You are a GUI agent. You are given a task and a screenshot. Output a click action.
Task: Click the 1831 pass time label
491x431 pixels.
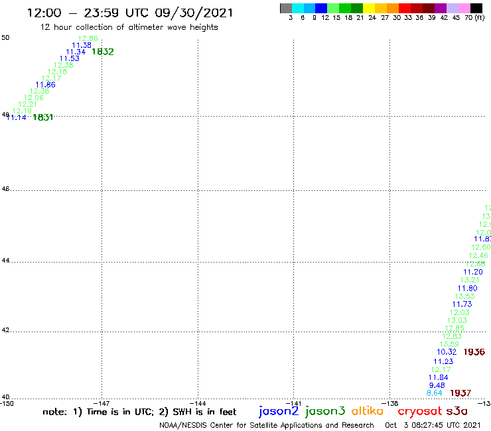pos(43,117)
